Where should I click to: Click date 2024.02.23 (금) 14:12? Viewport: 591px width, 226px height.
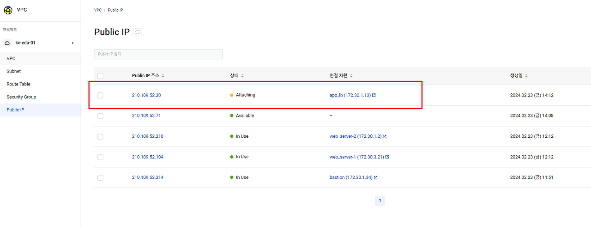pos(532,95)
